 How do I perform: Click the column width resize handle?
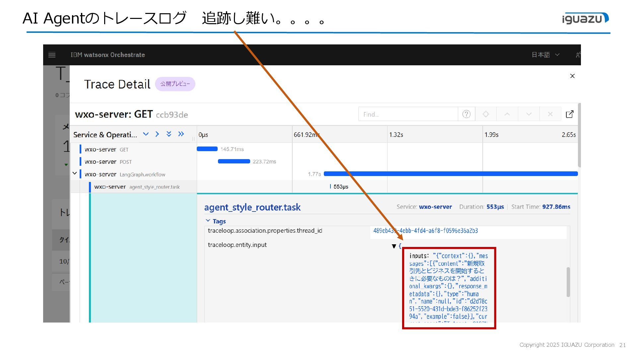[193, 139]
